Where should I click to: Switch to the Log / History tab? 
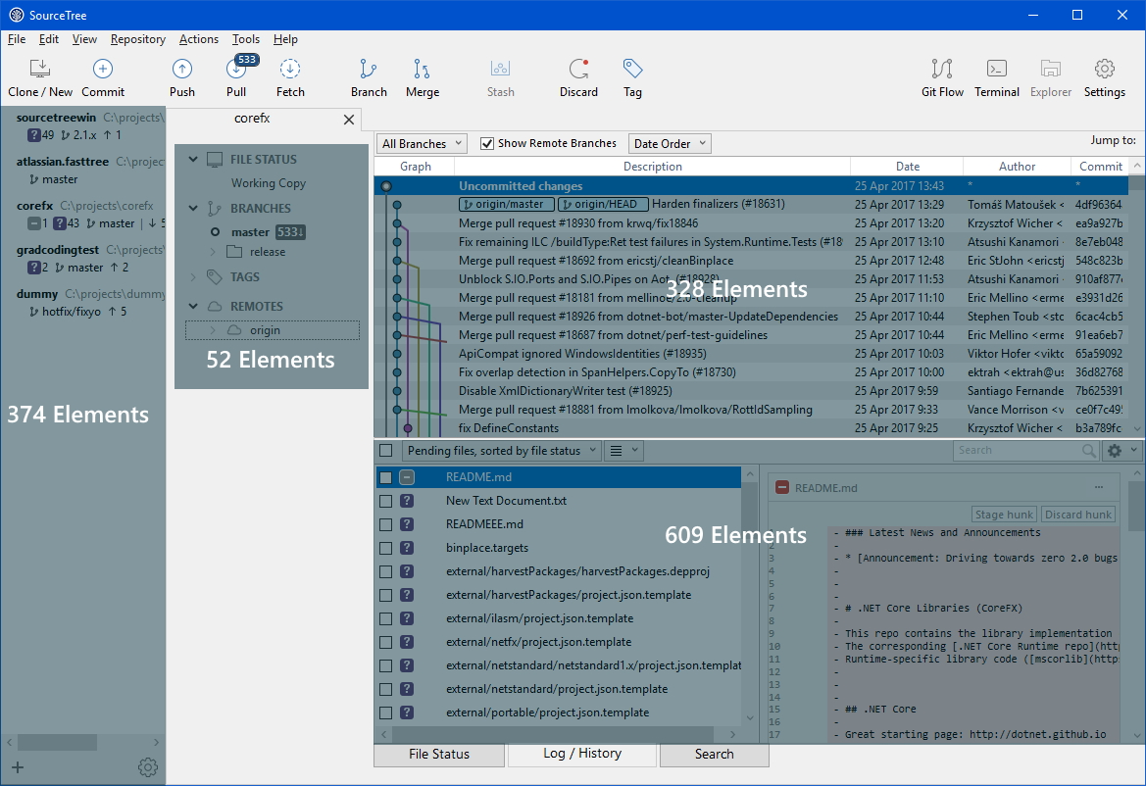pos(581,754)
